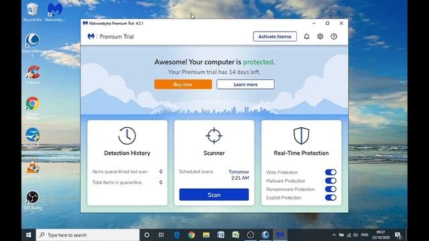Select the OpenOffice desktop icon
The height and width of the screenshot is (241, 429).
coord(32,137)
